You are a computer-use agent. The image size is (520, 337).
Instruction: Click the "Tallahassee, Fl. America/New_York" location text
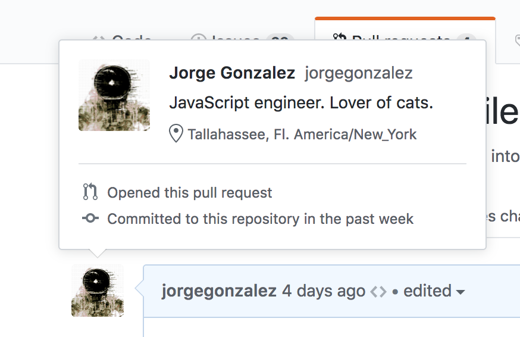[302, 134]
